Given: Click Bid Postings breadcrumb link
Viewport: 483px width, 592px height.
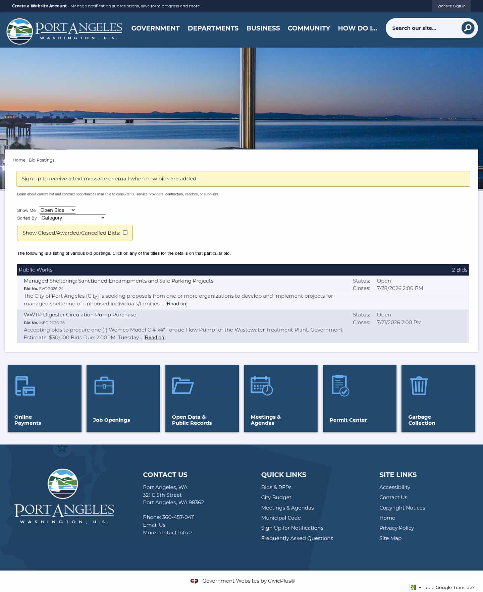Looking at the screenshot, I should click(42, 160).
